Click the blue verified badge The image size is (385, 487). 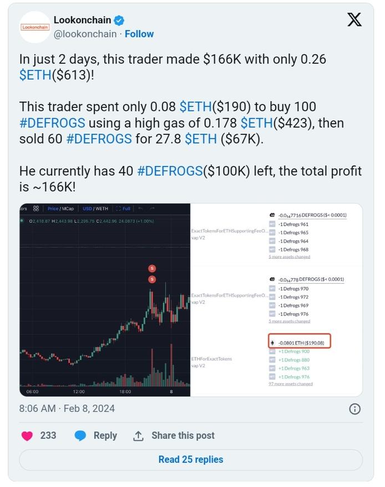[119, 21]
